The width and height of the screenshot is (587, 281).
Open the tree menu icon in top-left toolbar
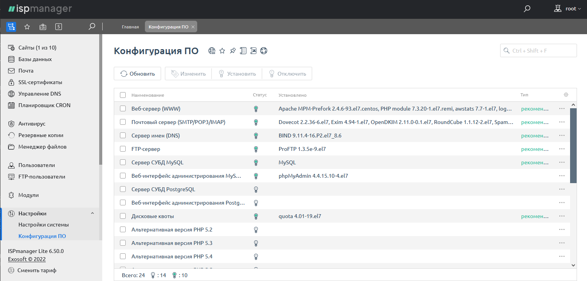click(x=11, y=27)
